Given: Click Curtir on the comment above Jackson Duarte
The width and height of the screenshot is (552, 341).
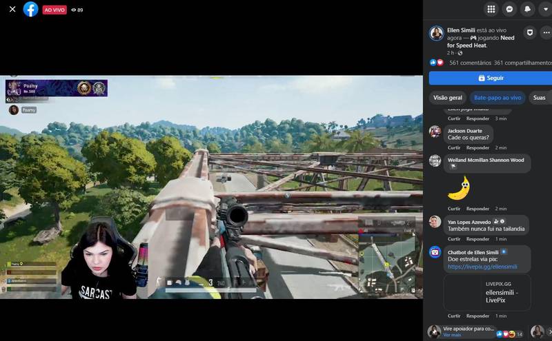Looking at the screenshot, I should click(x=454, y=118).
